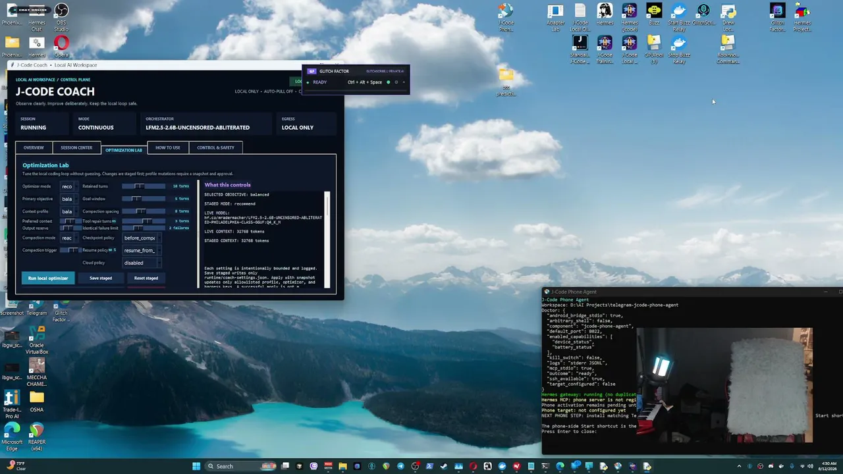Adjust the Tool repair turns slider

pyautogui.click(x=144, y=221)
